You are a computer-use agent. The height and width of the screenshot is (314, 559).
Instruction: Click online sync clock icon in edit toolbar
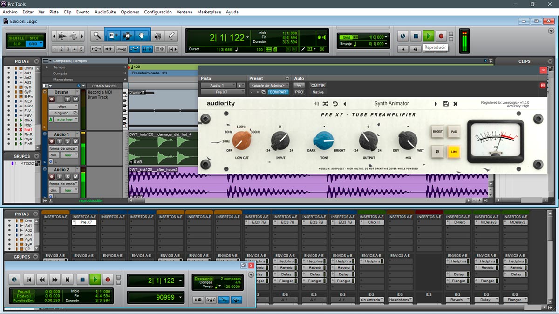[403, 35]
